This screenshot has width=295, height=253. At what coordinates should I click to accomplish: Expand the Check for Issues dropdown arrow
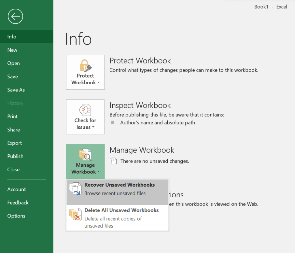(x=93, y=128)
